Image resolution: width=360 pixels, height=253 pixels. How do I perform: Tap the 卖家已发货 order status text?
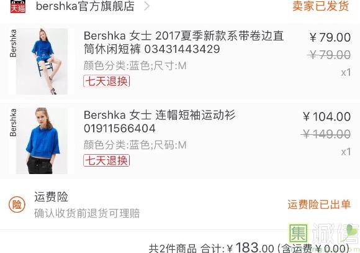[321, 6]
